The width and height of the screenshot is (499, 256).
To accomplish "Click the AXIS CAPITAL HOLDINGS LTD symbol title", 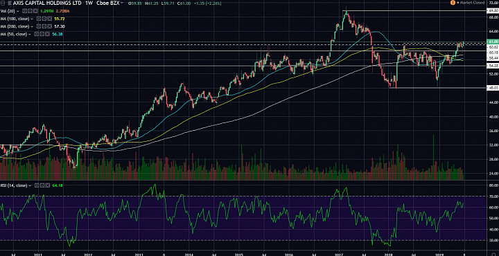I will point(47,3).
